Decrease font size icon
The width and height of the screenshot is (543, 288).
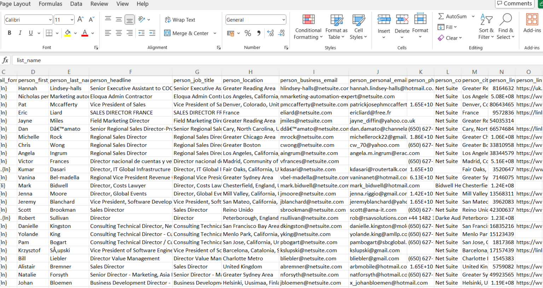92,19
